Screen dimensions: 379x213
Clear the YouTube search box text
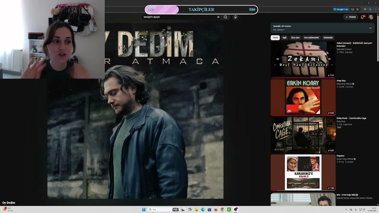click(219, 17)
